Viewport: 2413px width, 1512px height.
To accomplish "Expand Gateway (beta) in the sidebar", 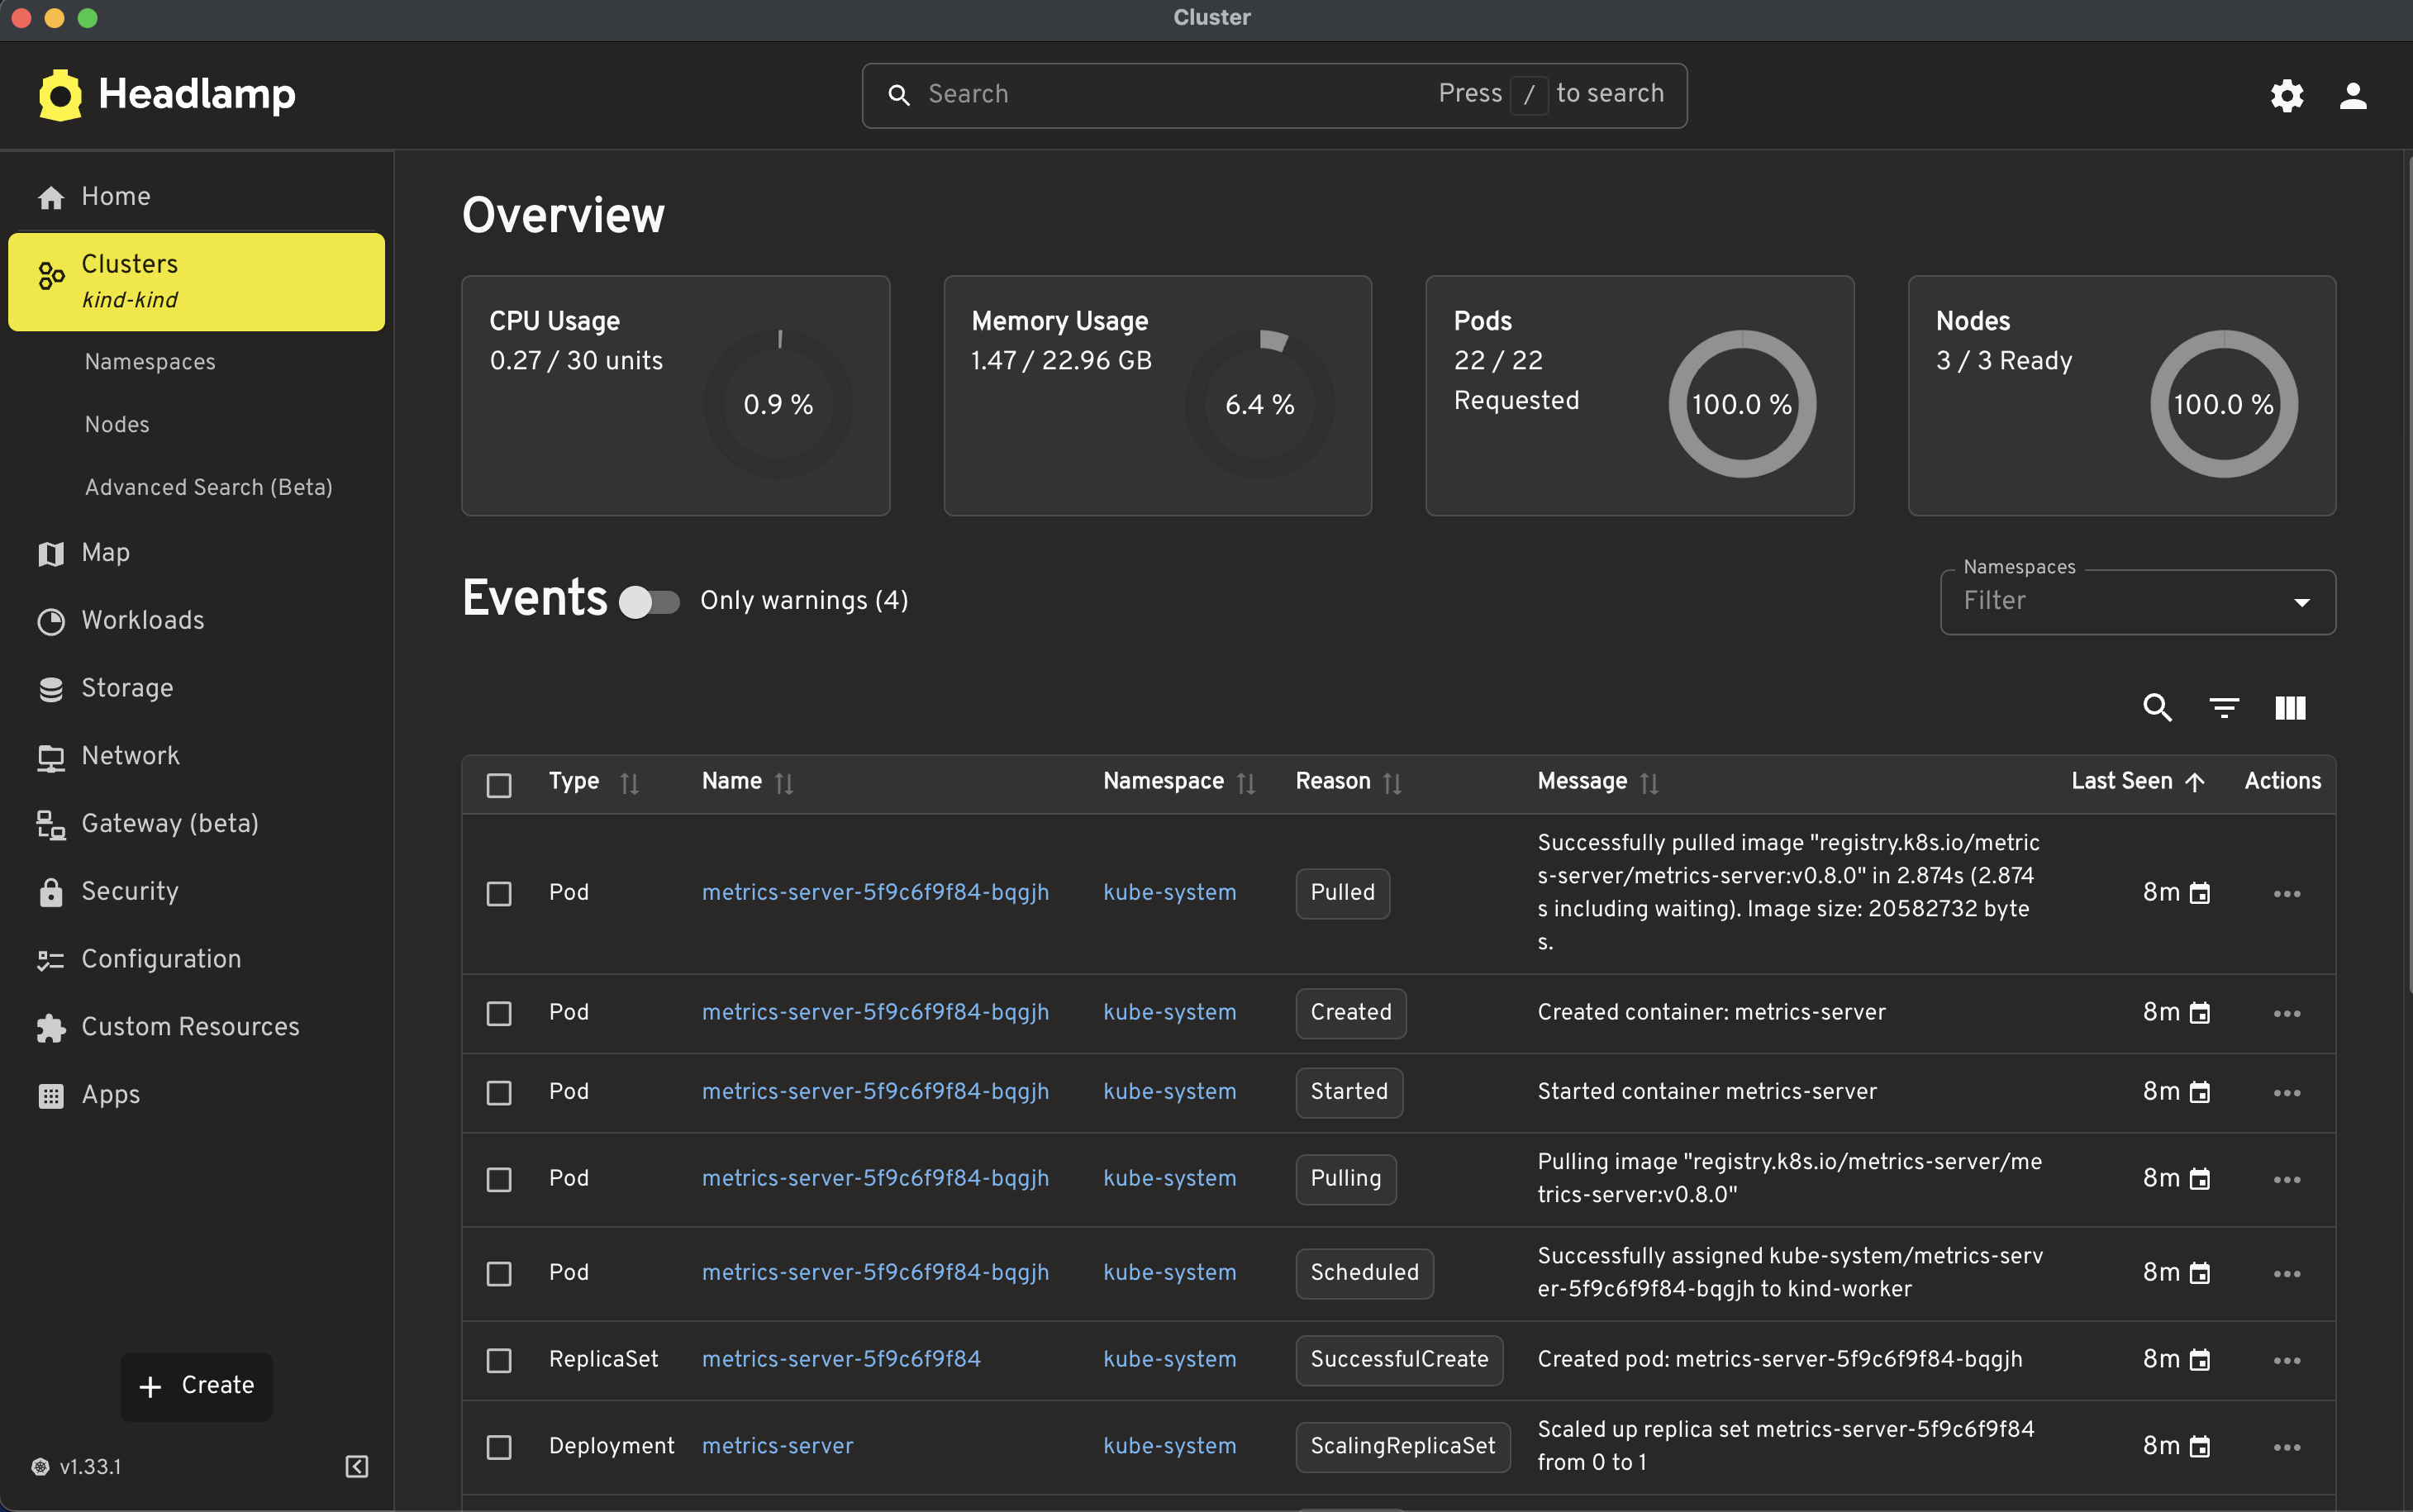I will pyautogui.click(x=196, y=824).
